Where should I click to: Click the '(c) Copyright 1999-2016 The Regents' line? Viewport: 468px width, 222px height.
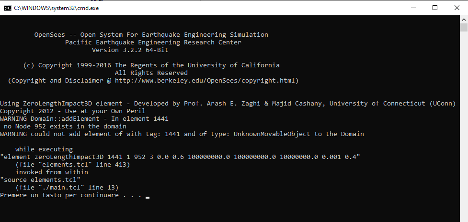151,65
